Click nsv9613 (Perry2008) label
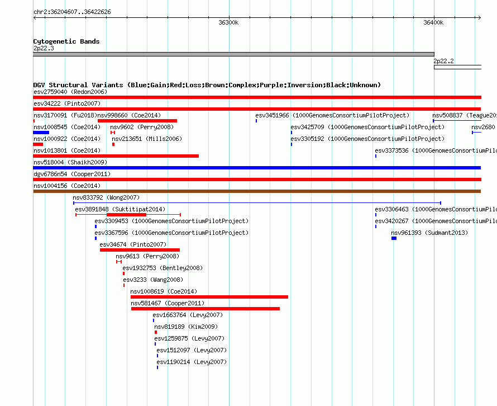Image resolution: width=497 pixels, height=406 pixels. pyautogui.click(x=147, y=256)
